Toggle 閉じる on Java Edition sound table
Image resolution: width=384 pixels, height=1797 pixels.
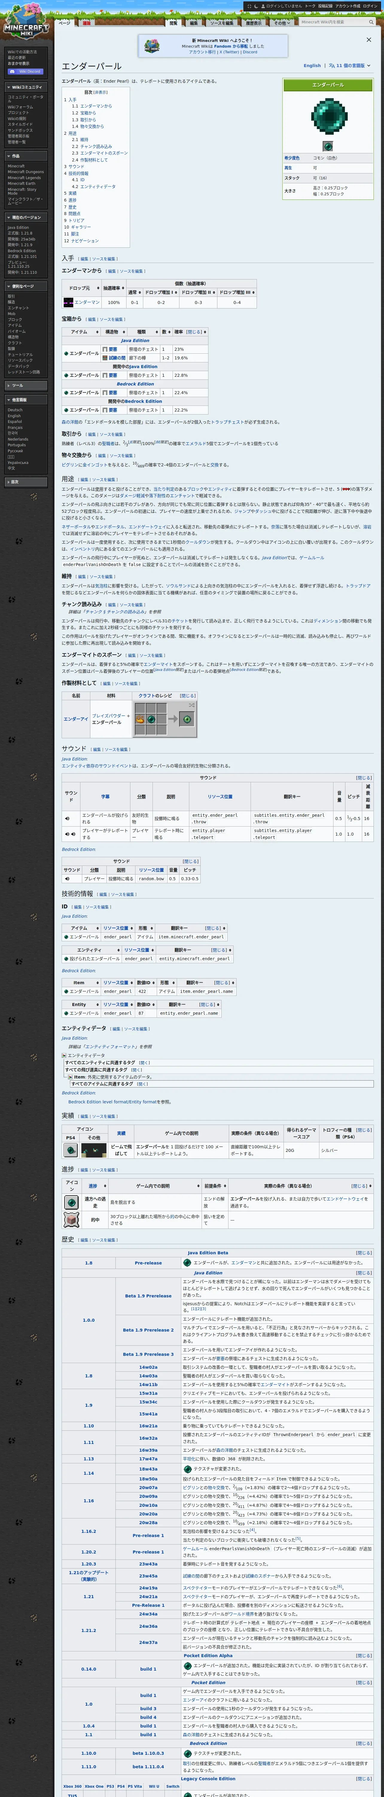(x=364, y=777)
